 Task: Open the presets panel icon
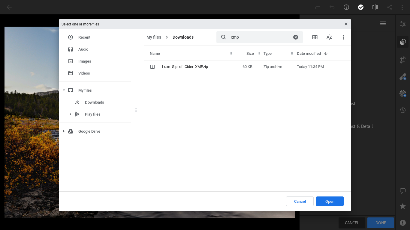point(402,42)
